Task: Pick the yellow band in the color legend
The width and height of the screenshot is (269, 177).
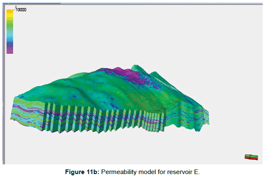Action: (x=10, y=16)
